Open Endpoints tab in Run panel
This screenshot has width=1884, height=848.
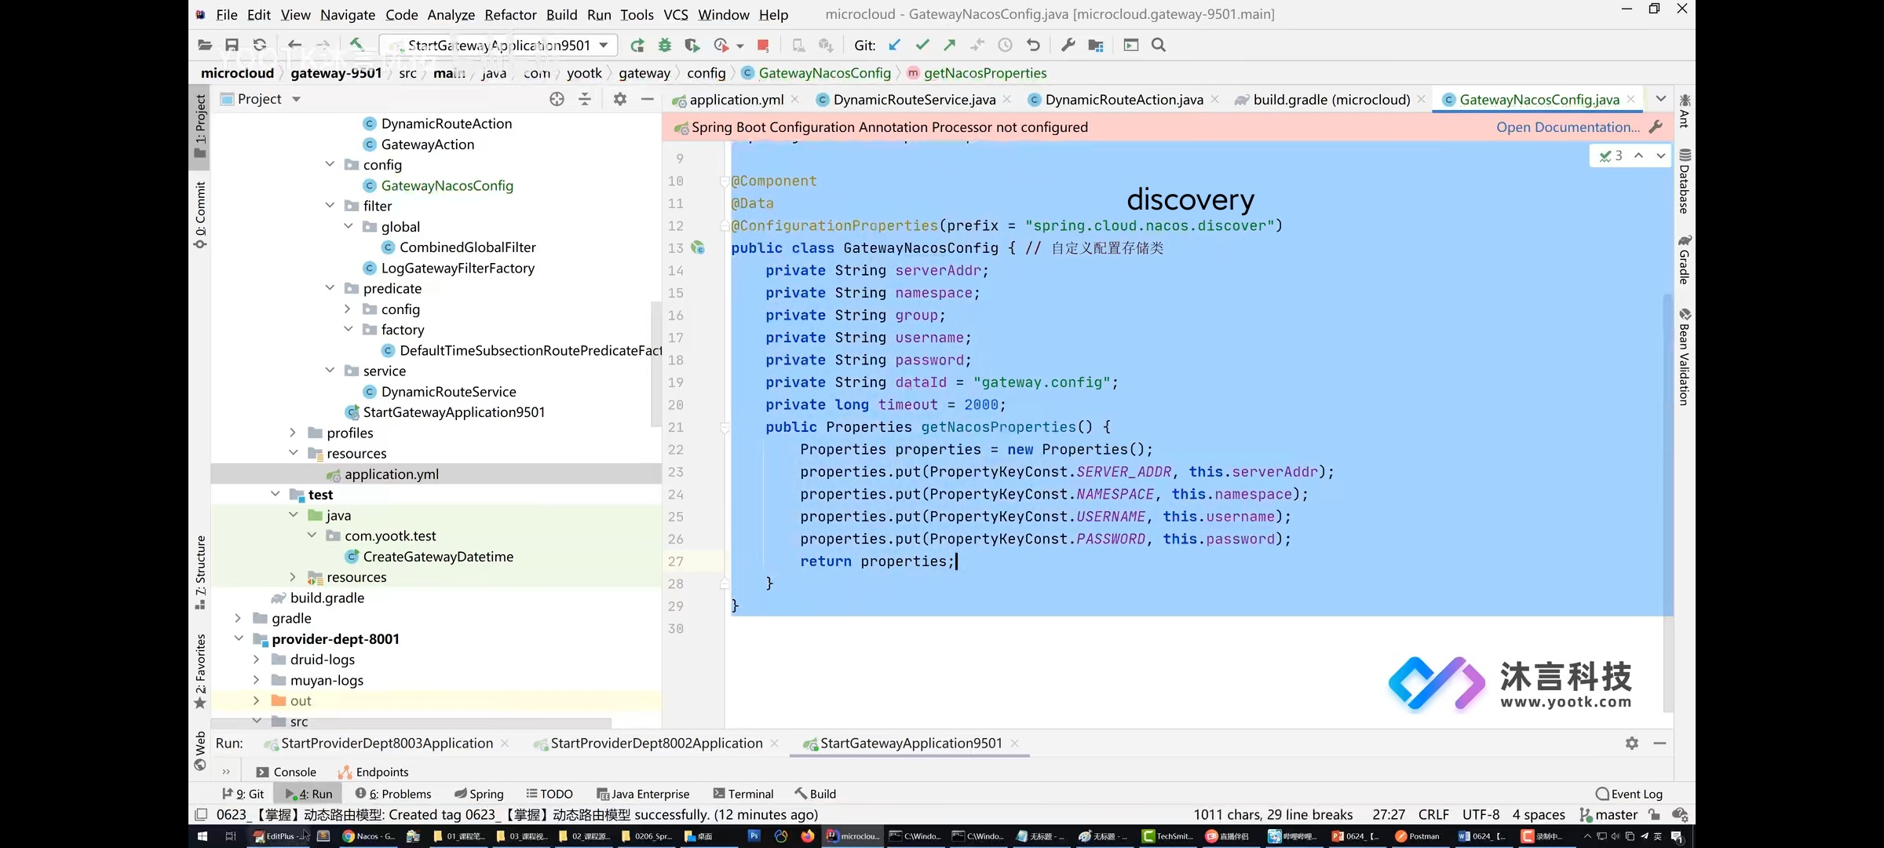coord(374,772)
